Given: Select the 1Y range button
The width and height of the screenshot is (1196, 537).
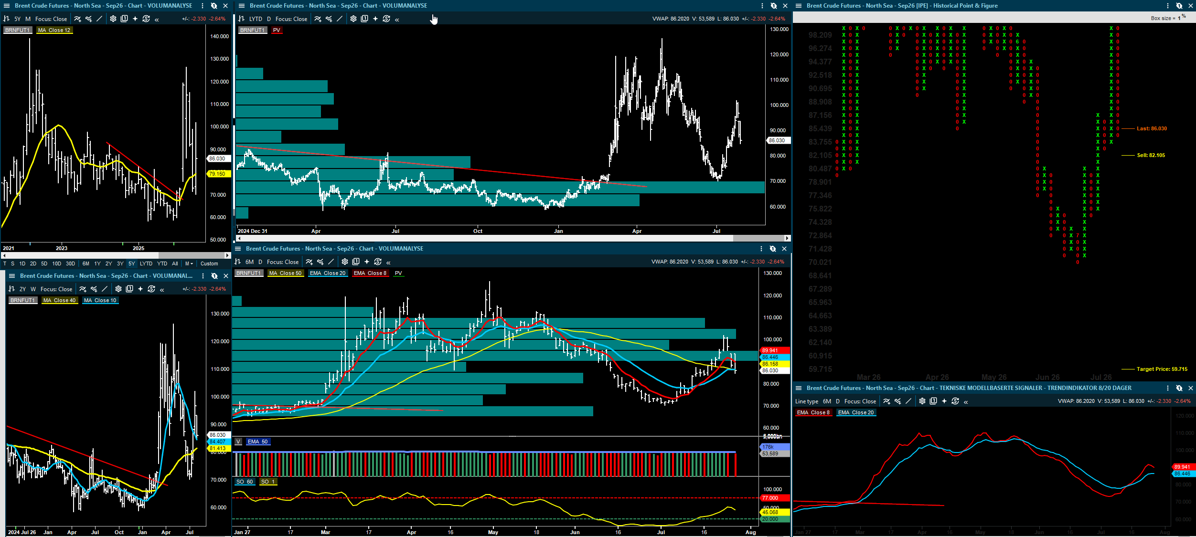Looking at the screenshot, I should tap(97, 264).
